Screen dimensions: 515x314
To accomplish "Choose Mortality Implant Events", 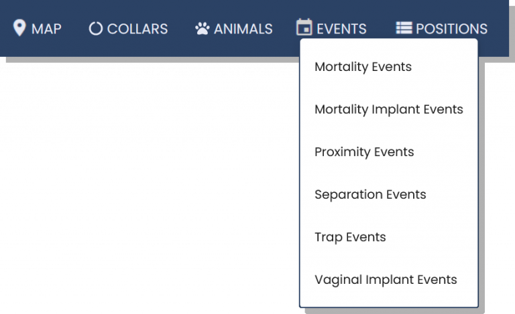I will tap(388, 109).
